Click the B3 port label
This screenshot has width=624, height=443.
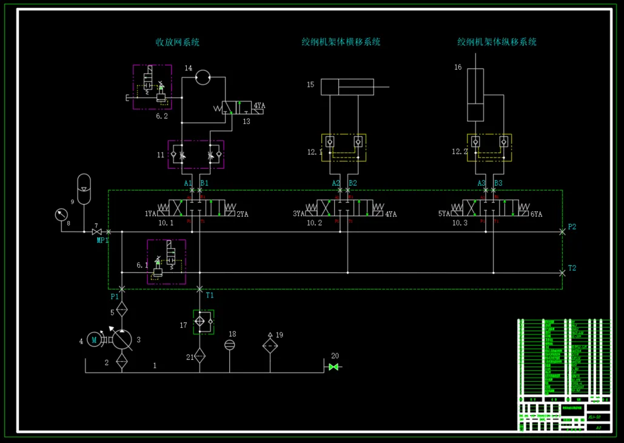tap(498, 183)
